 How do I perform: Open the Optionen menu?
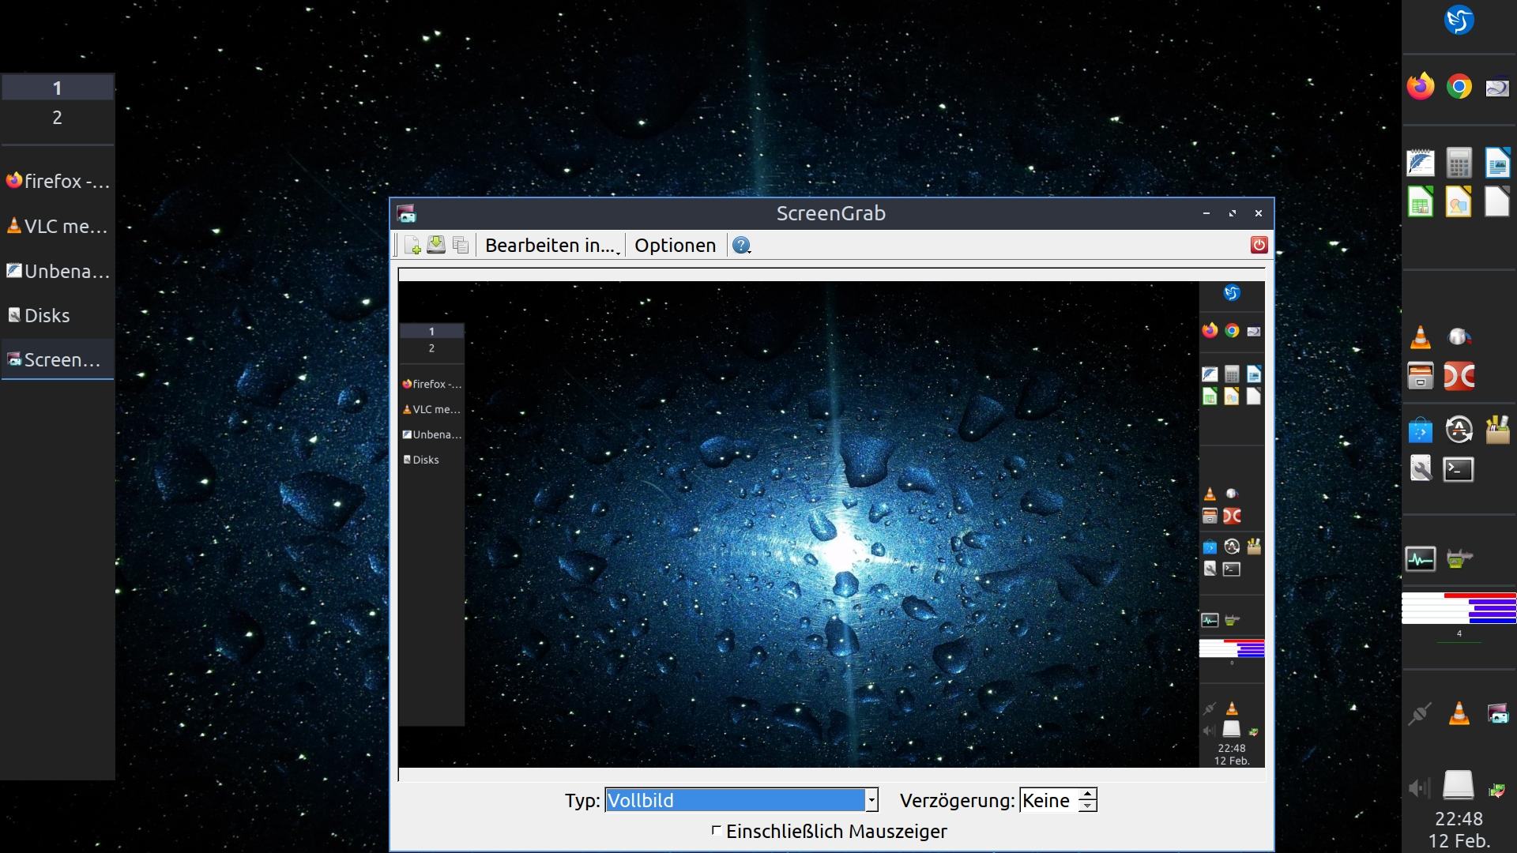click(x=675, y=246)
